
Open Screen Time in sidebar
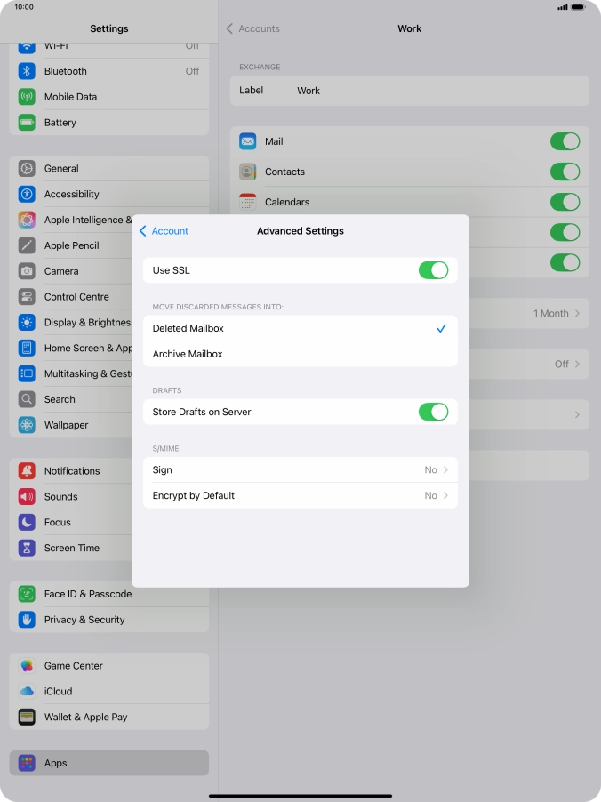click(72, 549)
